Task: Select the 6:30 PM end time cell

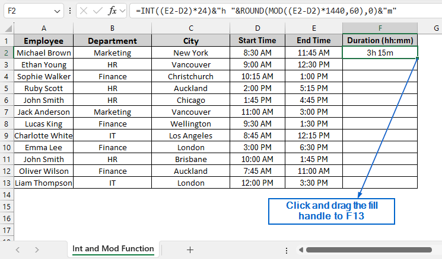Action: click(x=314, y=147)
